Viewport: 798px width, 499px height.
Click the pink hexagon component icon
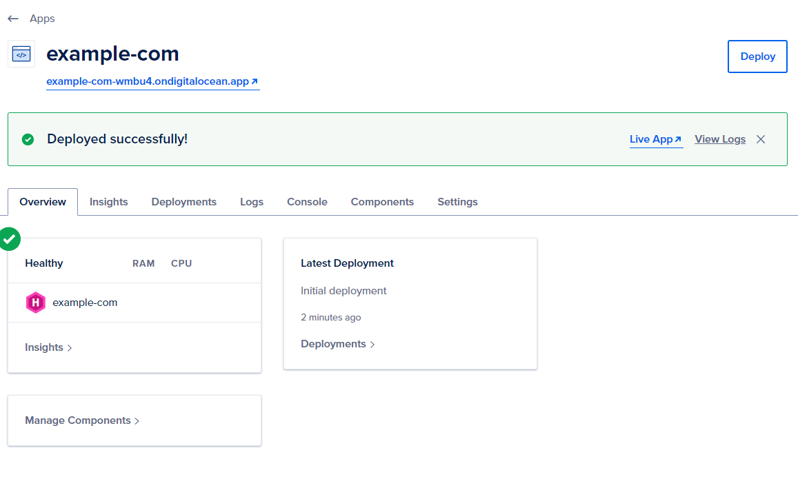35,303
